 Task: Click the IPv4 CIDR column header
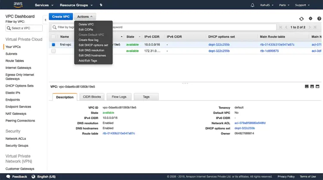click(x=152, y=37)
